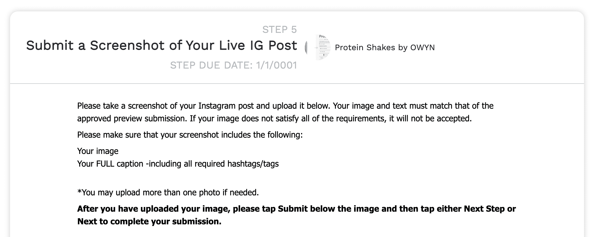The height and width of the screenshot is (237, 607).
Task: Click the bold Next Step text
Action: [x=484, y=209]
